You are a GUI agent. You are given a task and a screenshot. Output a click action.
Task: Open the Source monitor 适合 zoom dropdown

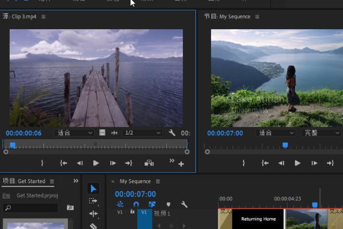pyautogui.click(x=74, y=133)
